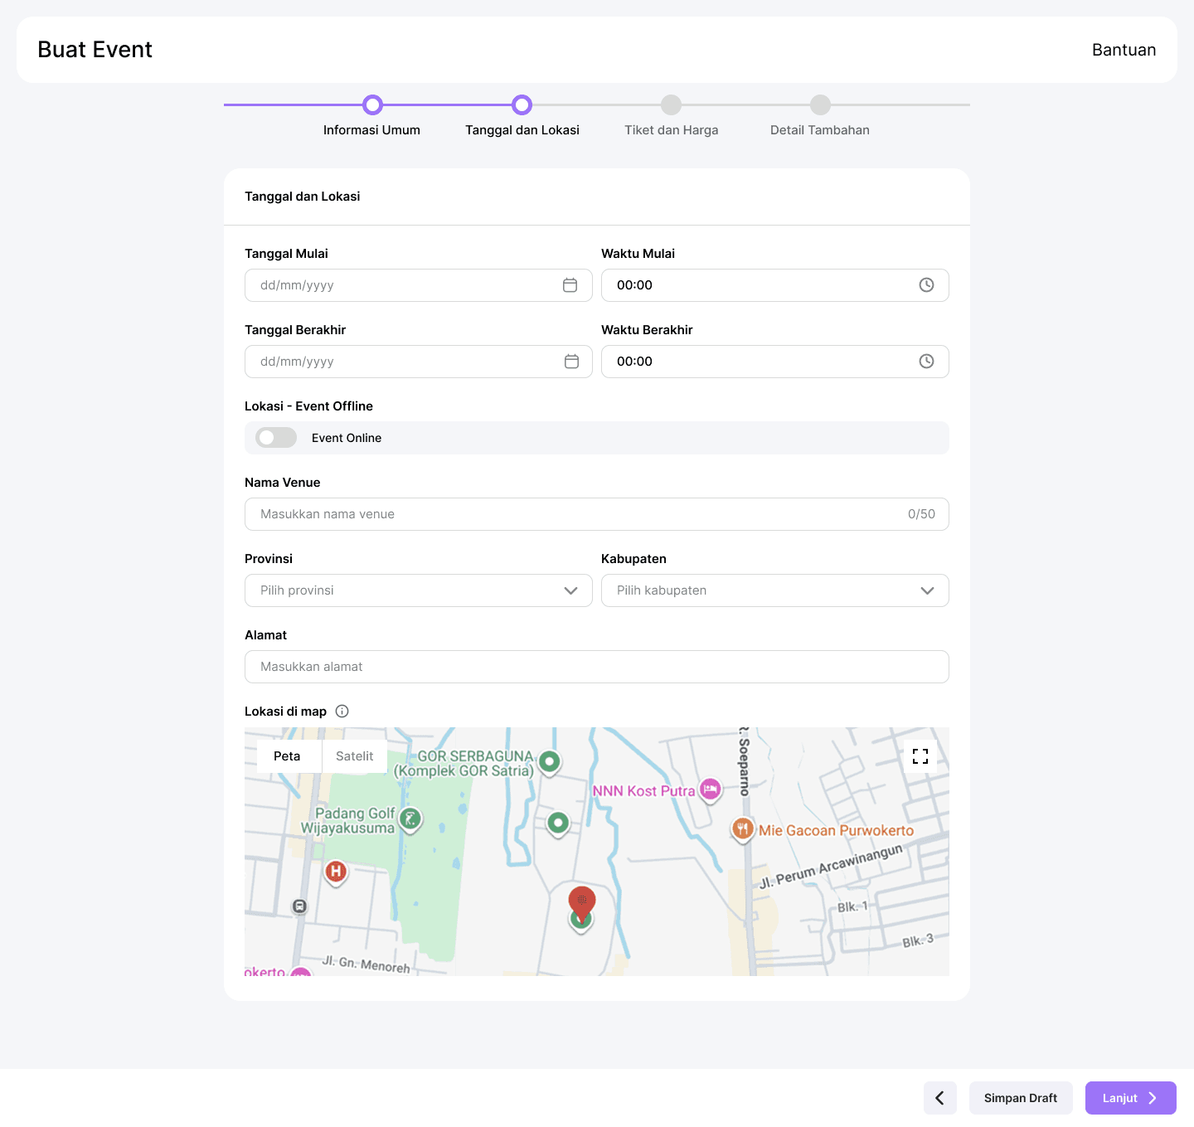
Task: Click the Alamat input field
Action: tap(597, 667)
